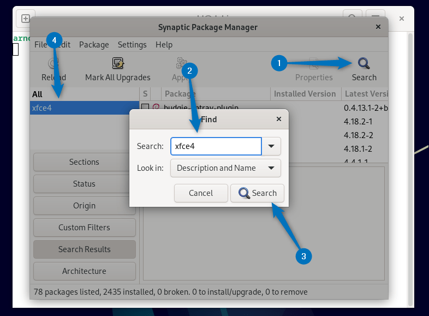Click the Mark All Upgrades toolbar icon
This screenshot has width=429, height=316.
click(x=118, y=63)
